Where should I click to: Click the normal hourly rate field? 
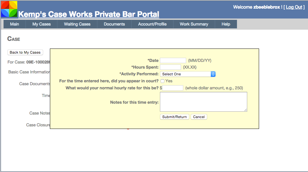pos(173,88)
